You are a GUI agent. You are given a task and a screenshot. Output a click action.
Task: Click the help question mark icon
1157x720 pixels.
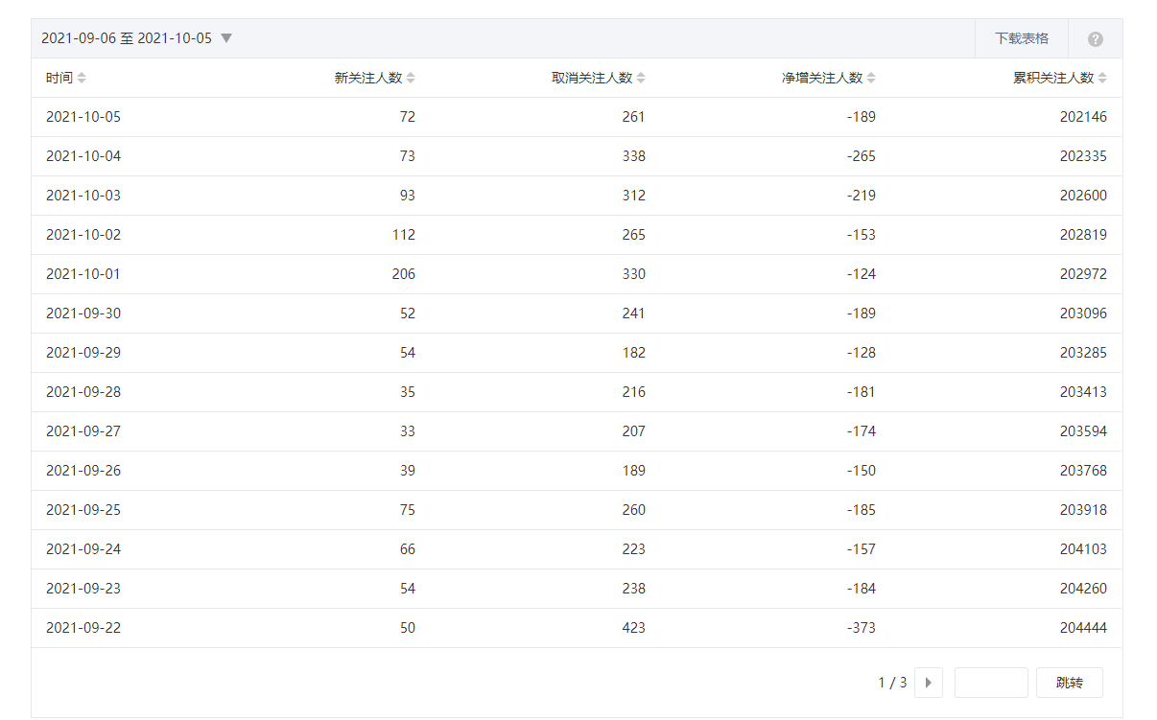(1095, 39)
